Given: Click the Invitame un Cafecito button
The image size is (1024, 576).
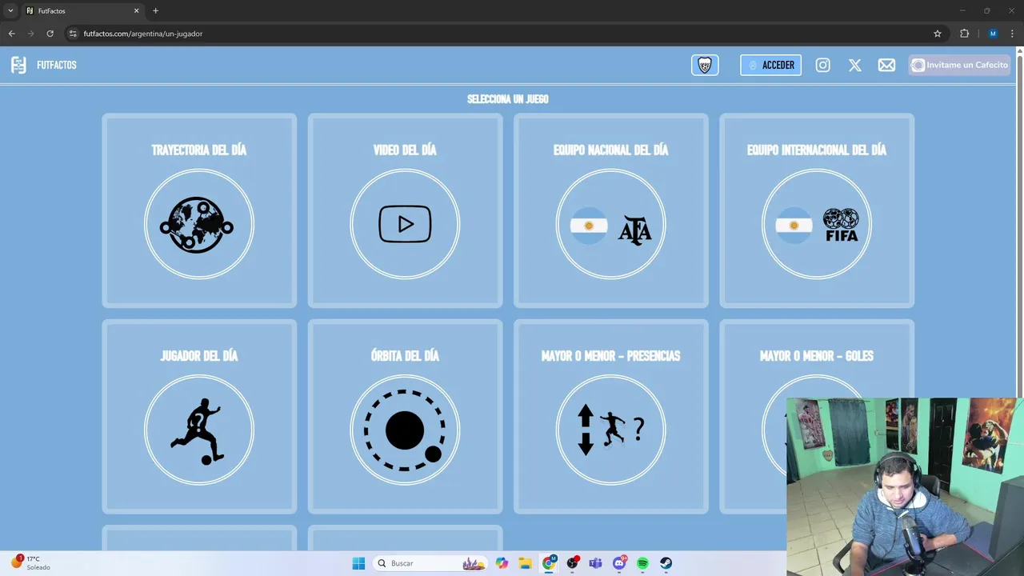Looking at the screenshot, I should 959,65.
